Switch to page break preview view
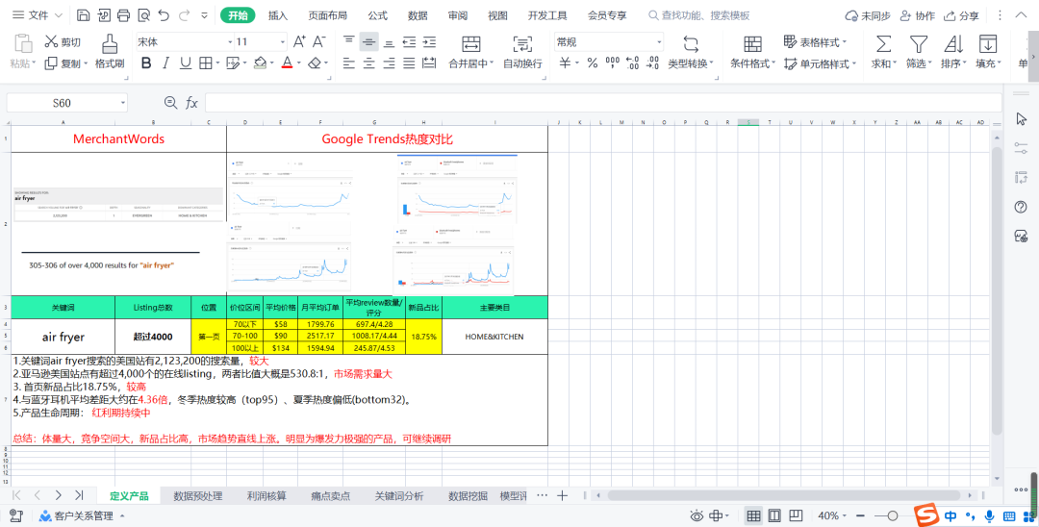 tap(796, 515)
